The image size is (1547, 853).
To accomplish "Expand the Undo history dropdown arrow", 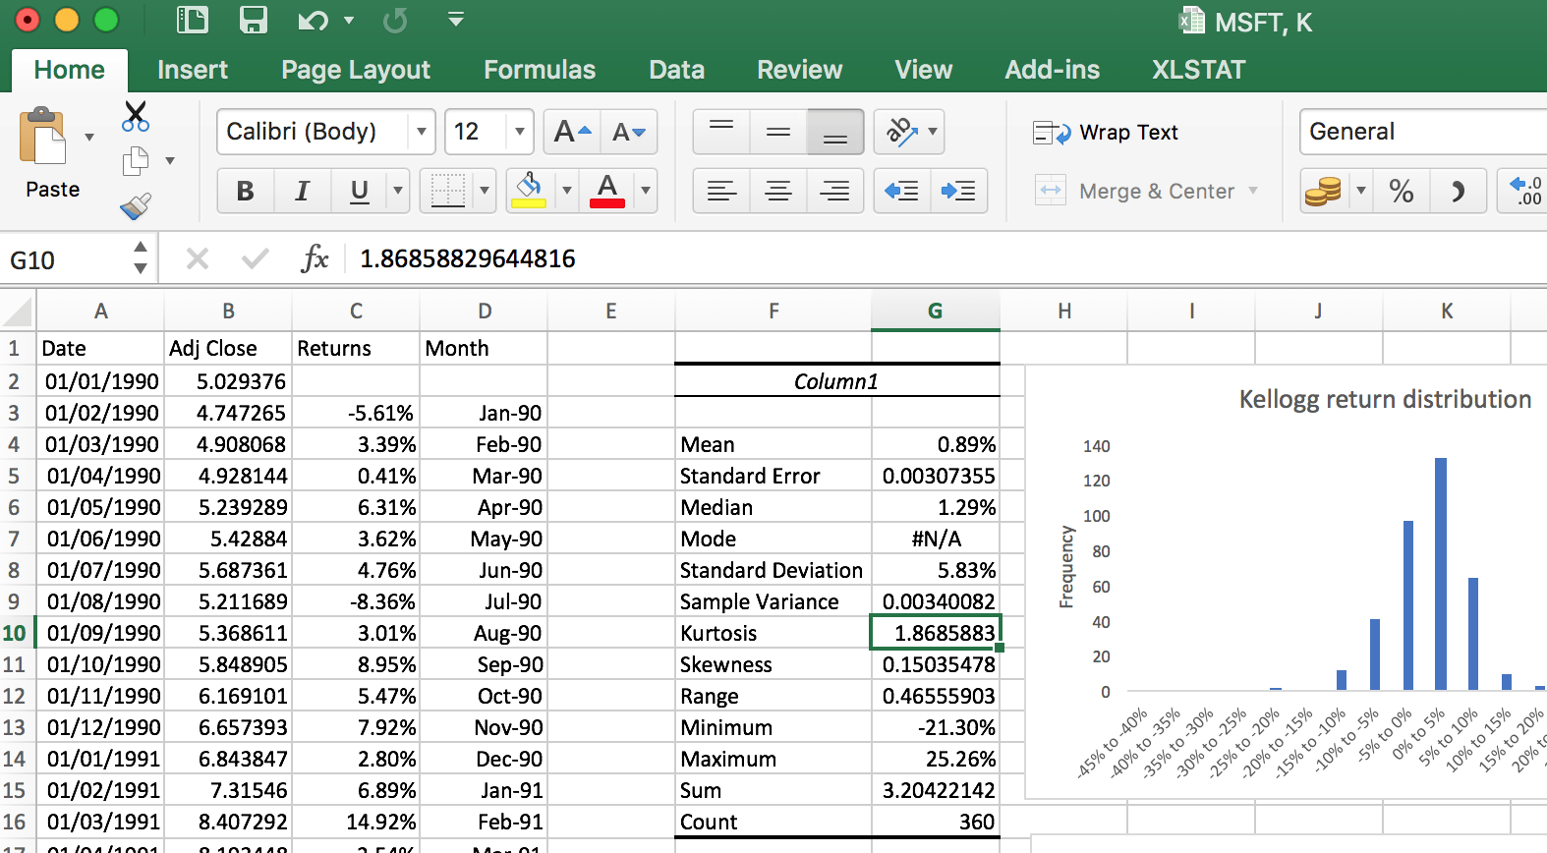I will 349,20.
